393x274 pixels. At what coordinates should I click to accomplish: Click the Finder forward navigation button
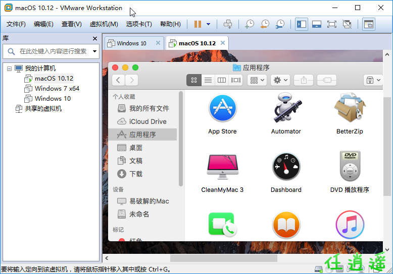[x=132, y=80]
